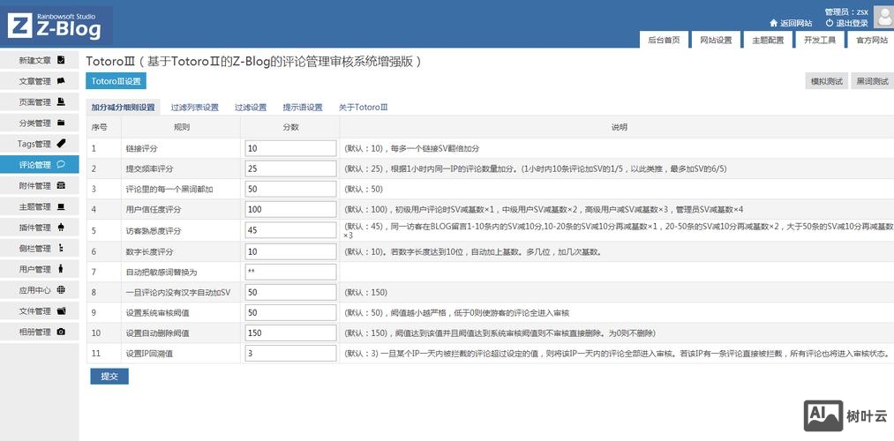894x441 pixels.
Task: Click the comment bubble icon in 评论管理
Action: click(x=61, y=165)
